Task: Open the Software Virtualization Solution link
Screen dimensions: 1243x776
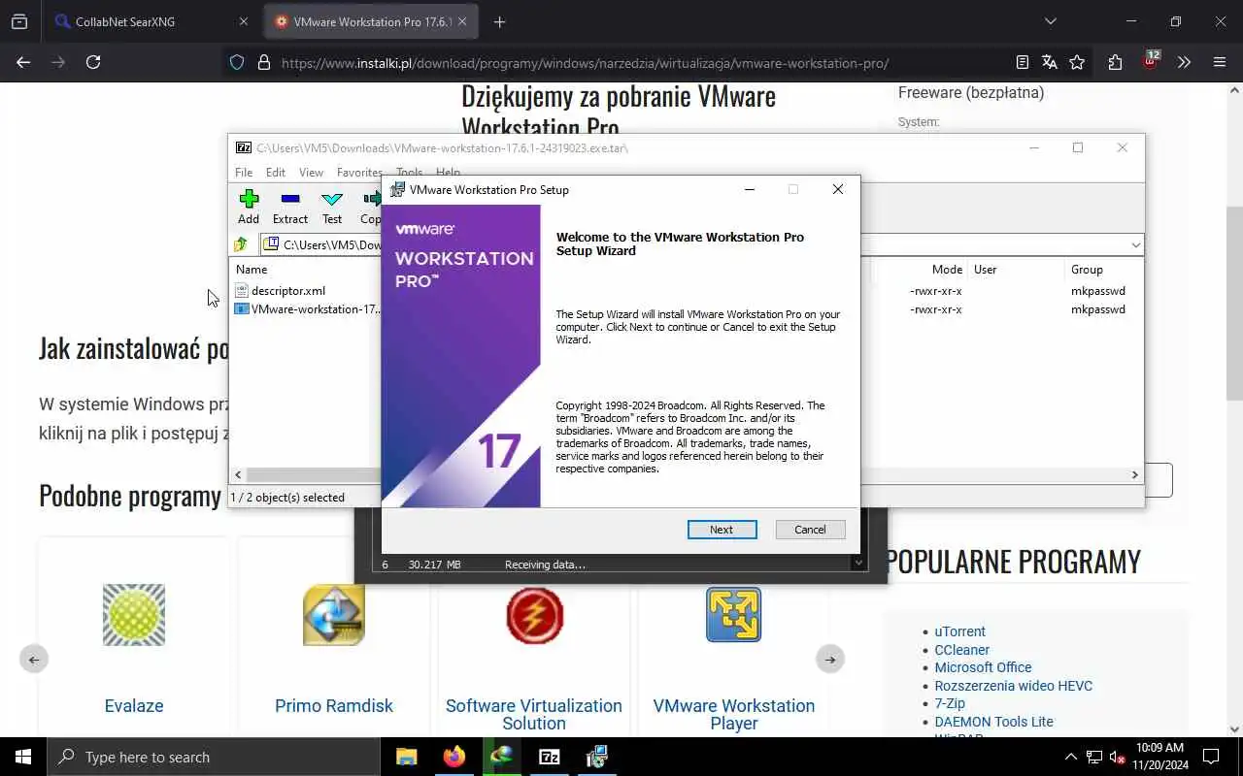Action: coord(534,715)
